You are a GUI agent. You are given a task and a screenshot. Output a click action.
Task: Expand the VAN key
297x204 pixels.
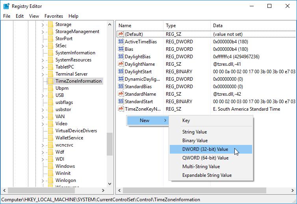tap(43, 117)
